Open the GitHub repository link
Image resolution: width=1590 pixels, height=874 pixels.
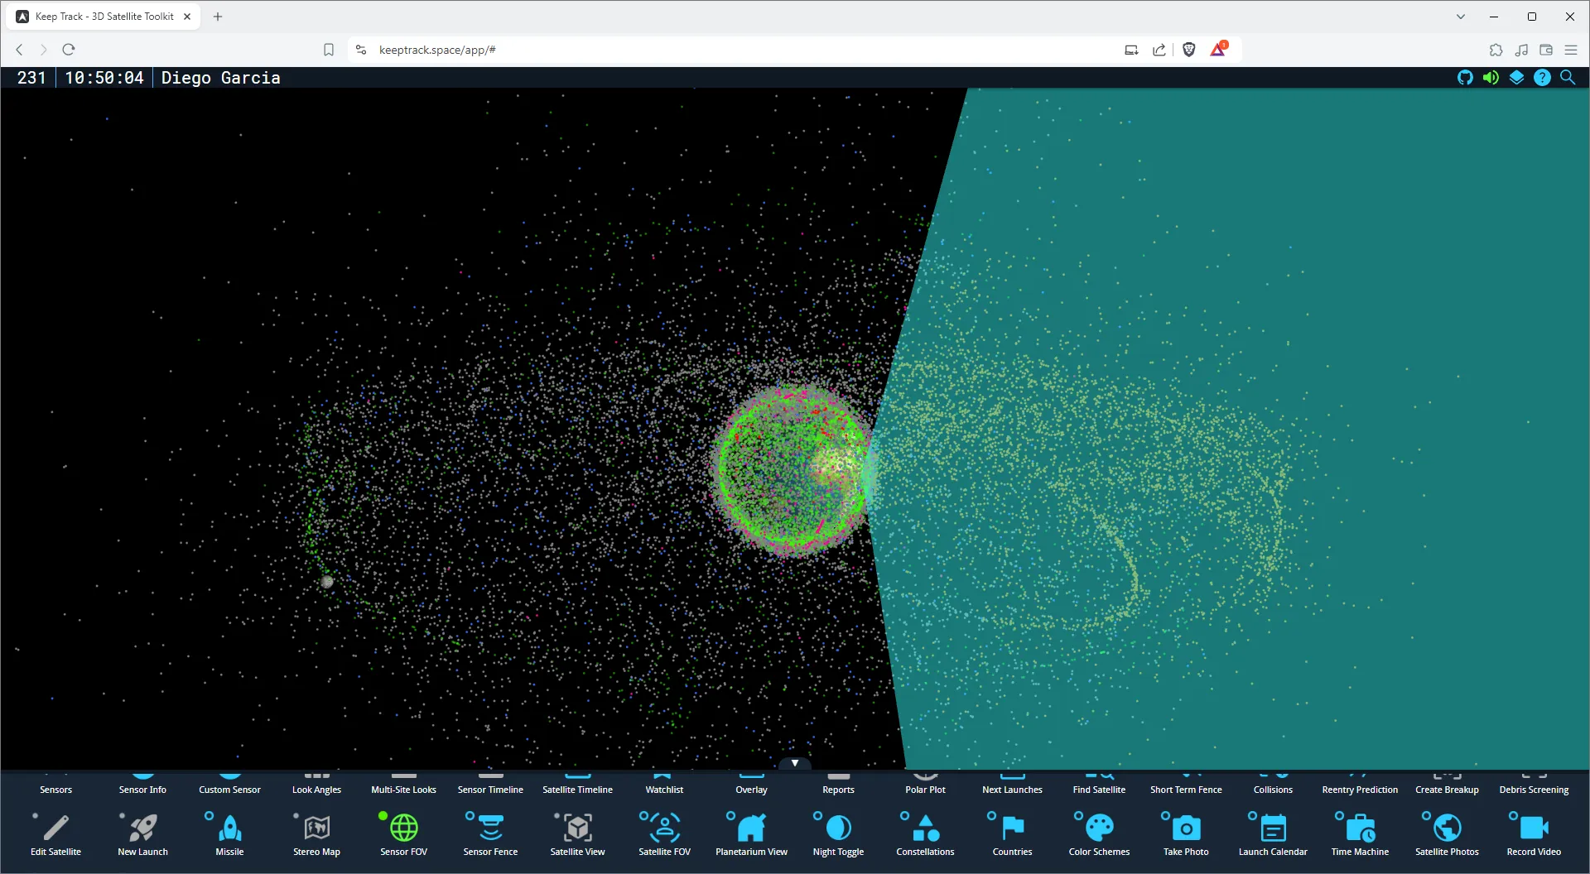tap(1465, 77)
